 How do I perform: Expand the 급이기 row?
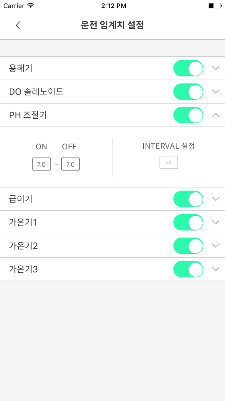click(x=215, y=199)
